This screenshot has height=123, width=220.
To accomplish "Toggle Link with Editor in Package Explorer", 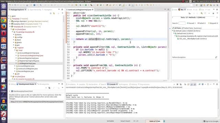I will (x=54, y=13).
